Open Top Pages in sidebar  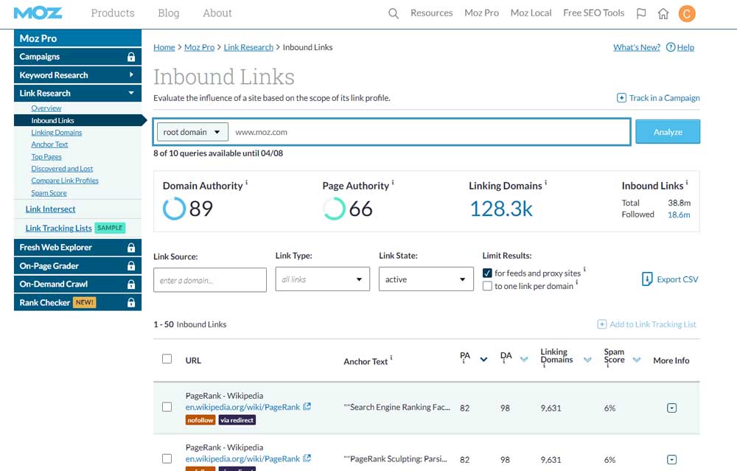[x=46, y=156]
